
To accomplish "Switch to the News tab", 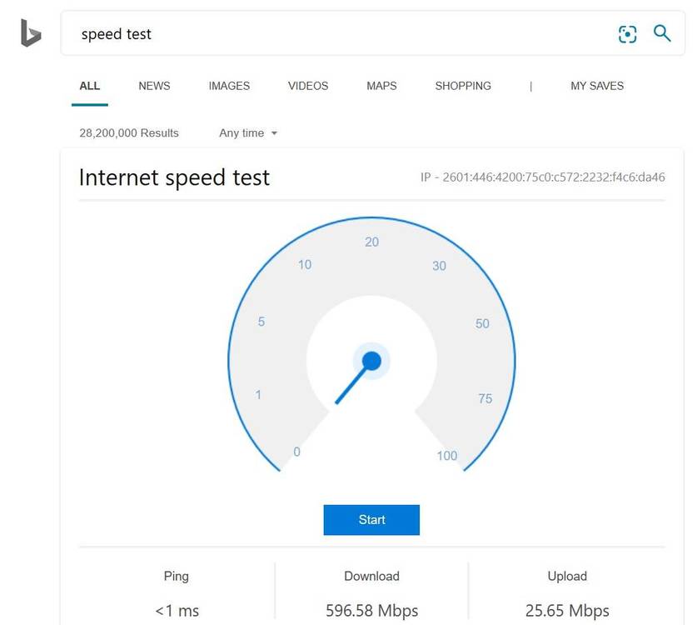I will [154, 86].
